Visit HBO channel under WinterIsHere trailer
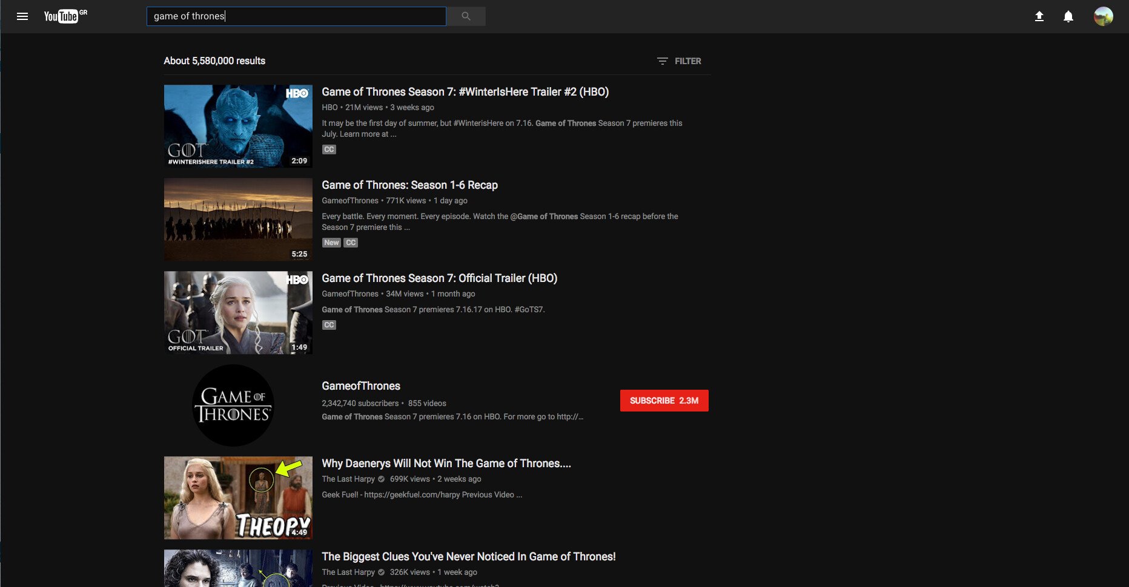The height and width of the screenshot is (587, 1129). [329, 108]
